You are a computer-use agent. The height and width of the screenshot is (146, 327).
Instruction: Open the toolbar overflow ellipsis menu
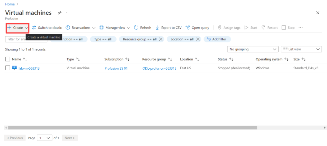tap(300, 28)
